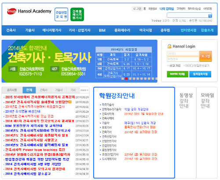
Task: Open 사이트맵 header link
Action: point(207,9)
